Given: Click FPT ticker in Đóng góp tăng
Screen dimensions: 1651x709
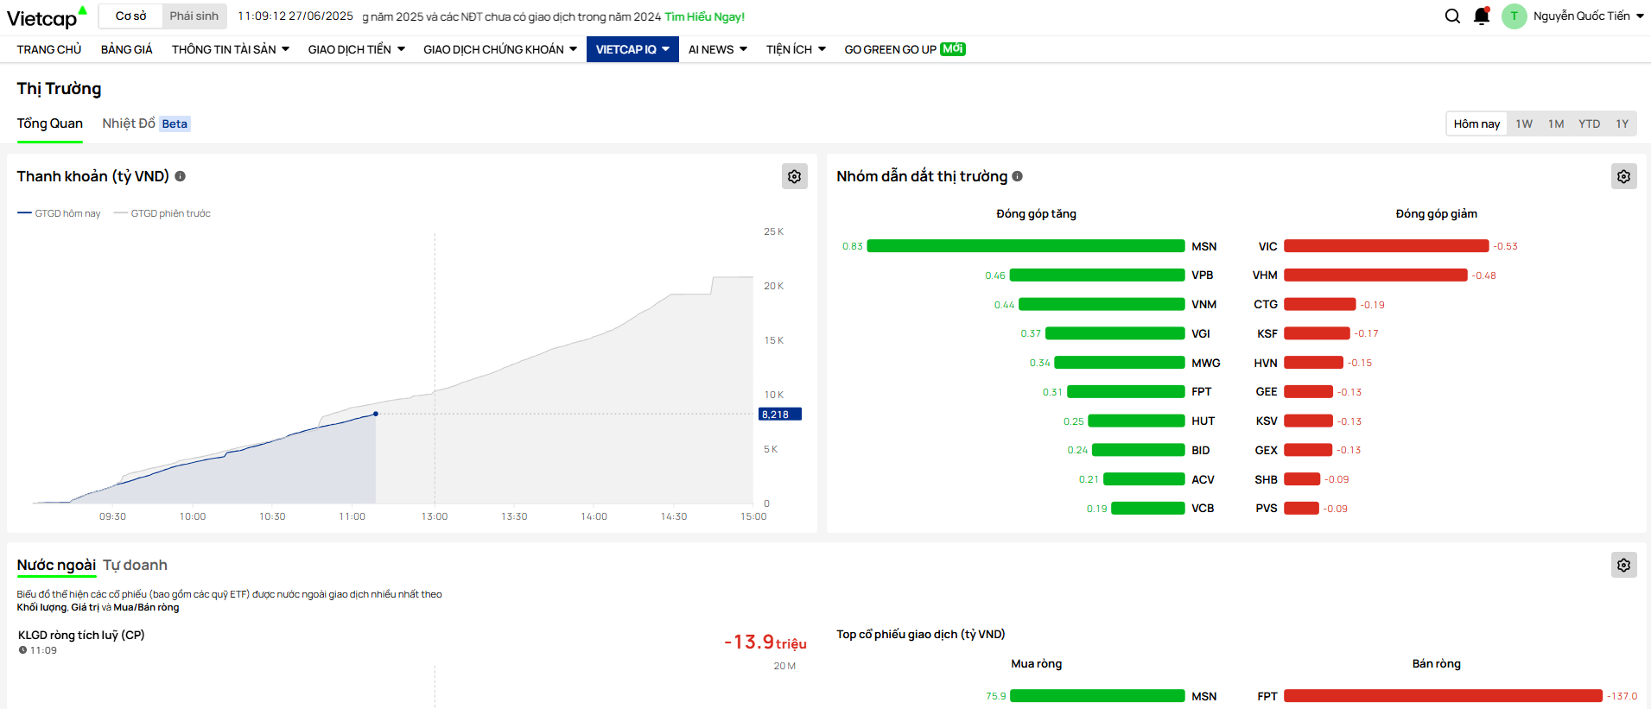Looking at the screenshot, I should [x=1202, y=392].
